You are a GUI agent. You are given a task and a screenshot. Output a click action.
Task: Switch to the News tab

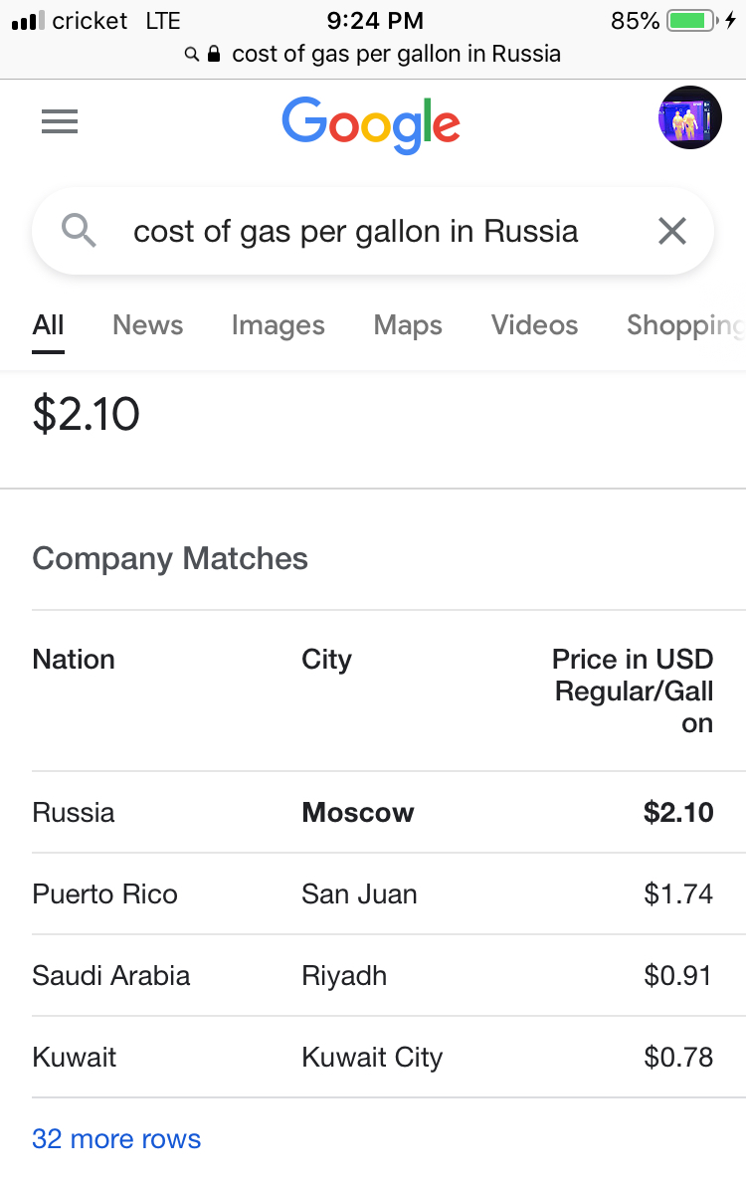pyautogui.click(x=148, y=324)
